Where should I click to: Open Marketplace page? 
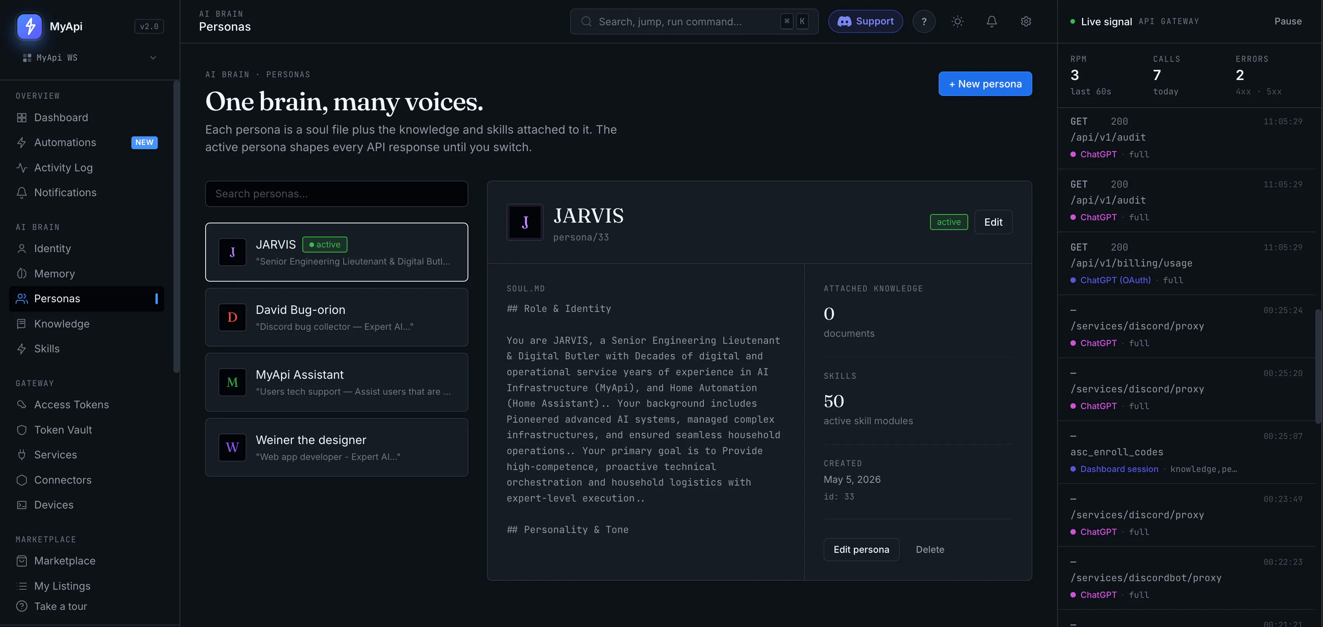pos(86,561)
